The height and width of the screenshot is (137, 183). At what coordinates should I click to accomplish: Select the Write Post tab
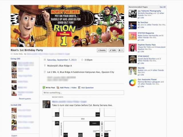[50, 88]
